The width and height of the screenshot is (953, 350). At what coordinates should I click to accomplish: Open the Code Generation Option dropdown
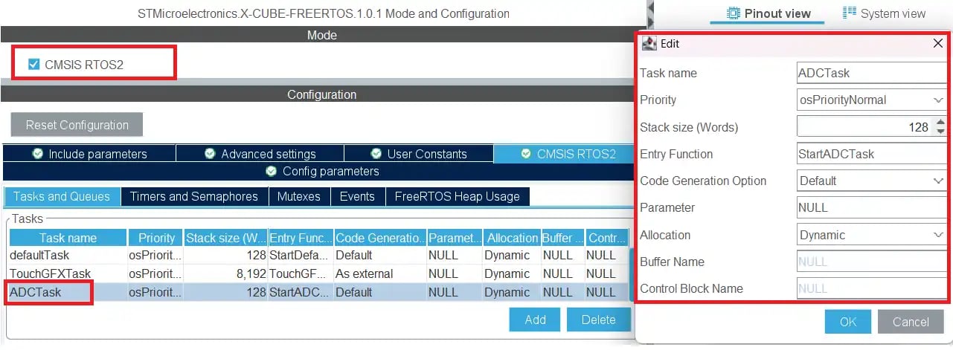click(x=871, y=181)
